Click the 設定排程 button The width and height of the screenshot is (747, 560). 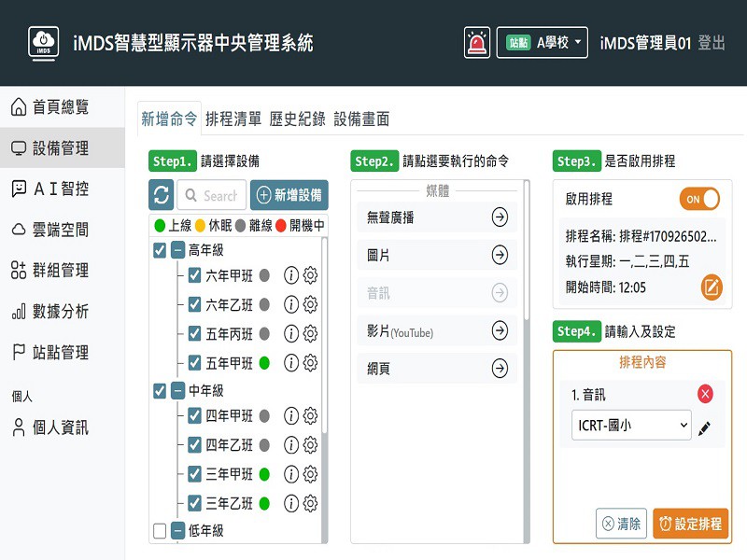pos(690,524)
